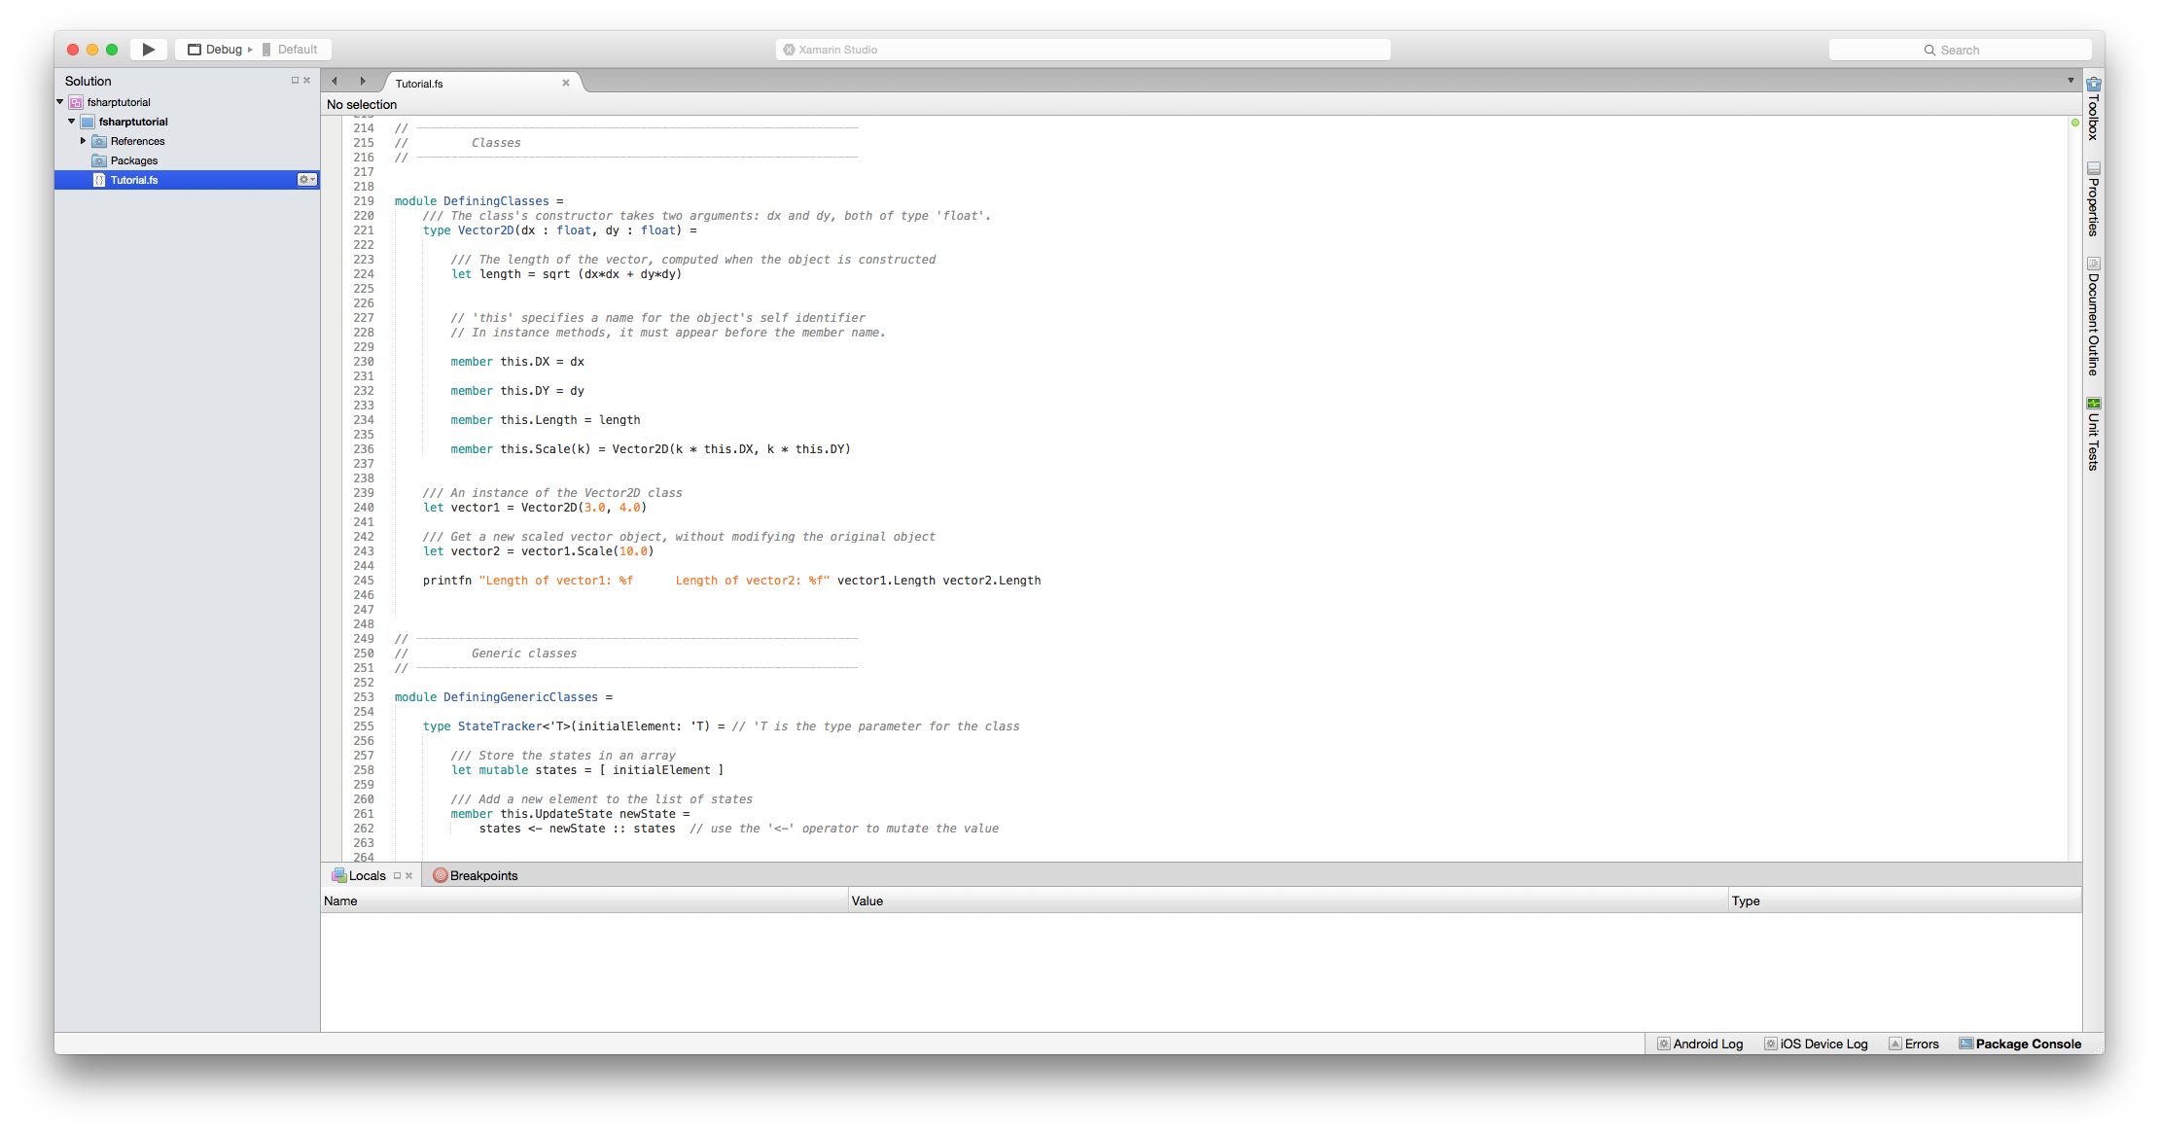Image resolution: width=2159 pixels, height=1132 pixels.
Task: Click 'member this.DX = dx' line
Action: pos(517,362)
